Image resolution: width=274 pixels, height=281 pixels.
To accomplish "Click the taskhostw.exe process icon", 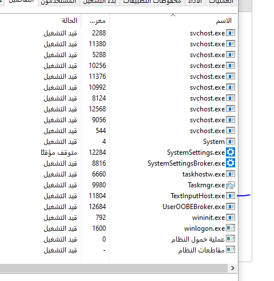I will [231, 174].
